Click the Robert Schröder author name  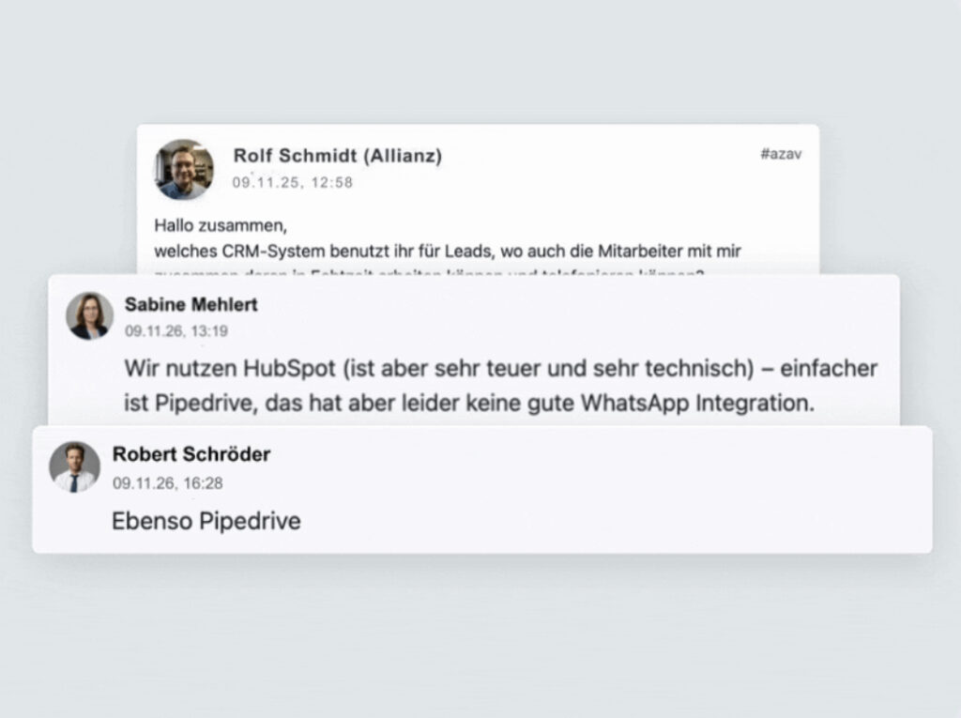[191, 454]
